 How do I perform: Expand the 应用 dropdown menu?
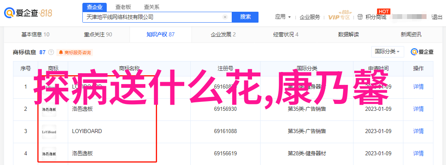tap(283, 17)
